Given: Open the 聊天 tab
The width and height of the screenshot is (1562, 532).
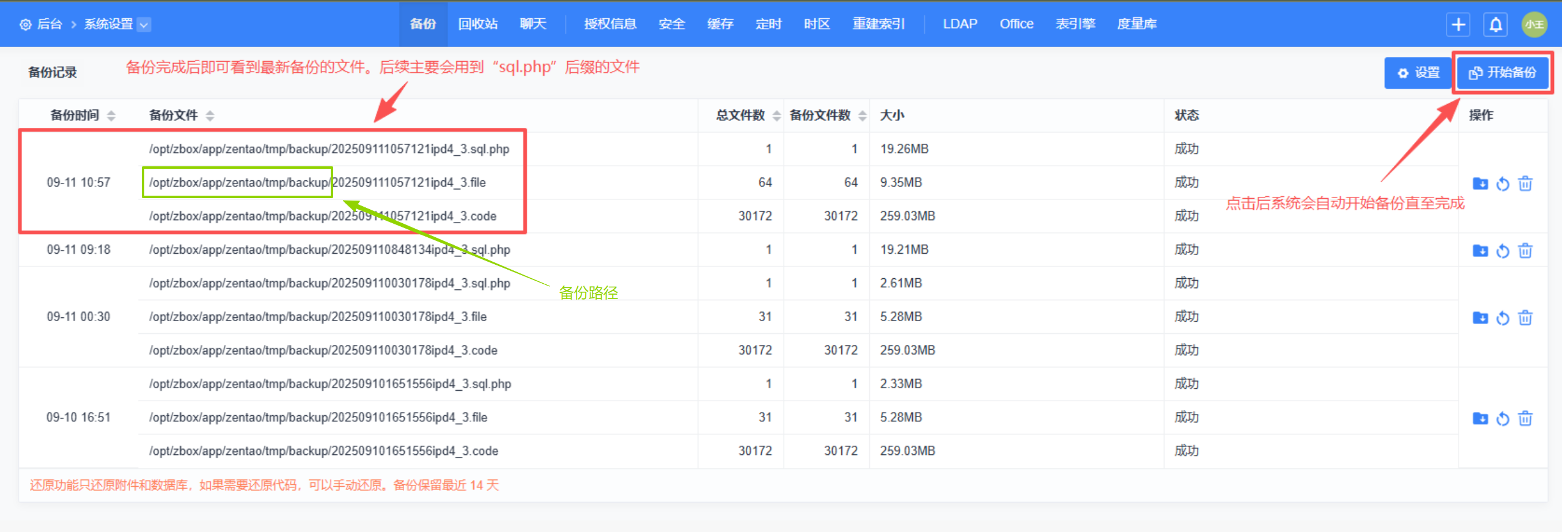Looking at the screenshot, I should [533, 24].
